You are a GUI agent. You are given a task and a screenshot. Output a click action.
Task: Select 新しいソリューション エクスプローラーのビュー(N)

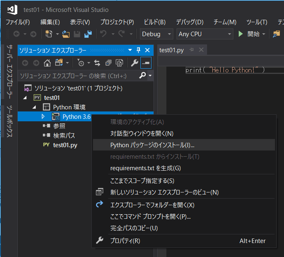pos(184,192)
